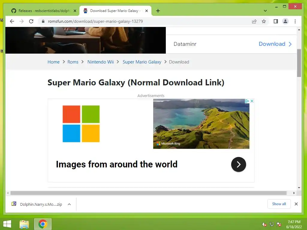This screenshot has height=230, width=307.
Task: Follow the Home breadcrumb link
Action: pyautogui.click(x=53, y=62)
